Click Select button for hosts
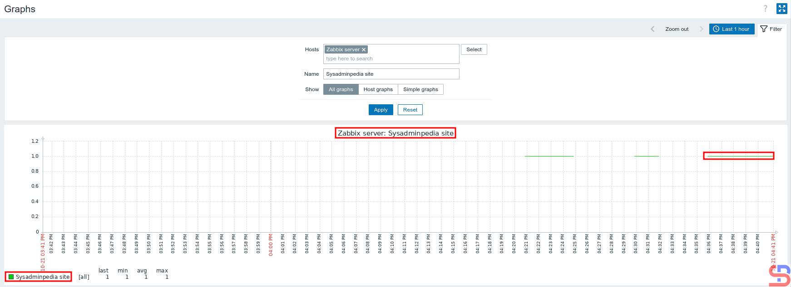The image size is (791, 287). pos(474,49)
